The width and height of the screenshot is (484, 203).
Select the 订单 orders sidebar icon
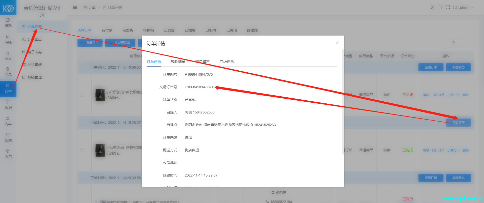8,89
